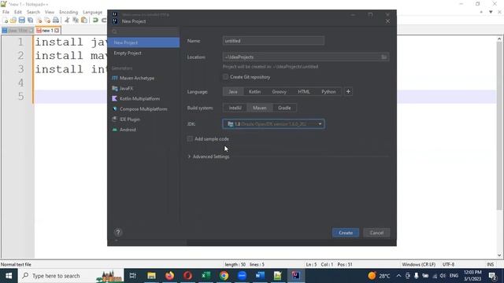The image size is (504, 283).
Task: Click the Close All icon in Notepad++ toolbar
Action: pos(47,20)
